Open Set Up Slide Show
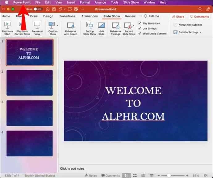Screen dimensions: 213x178 pyautogui.click(x=90, y=29)
